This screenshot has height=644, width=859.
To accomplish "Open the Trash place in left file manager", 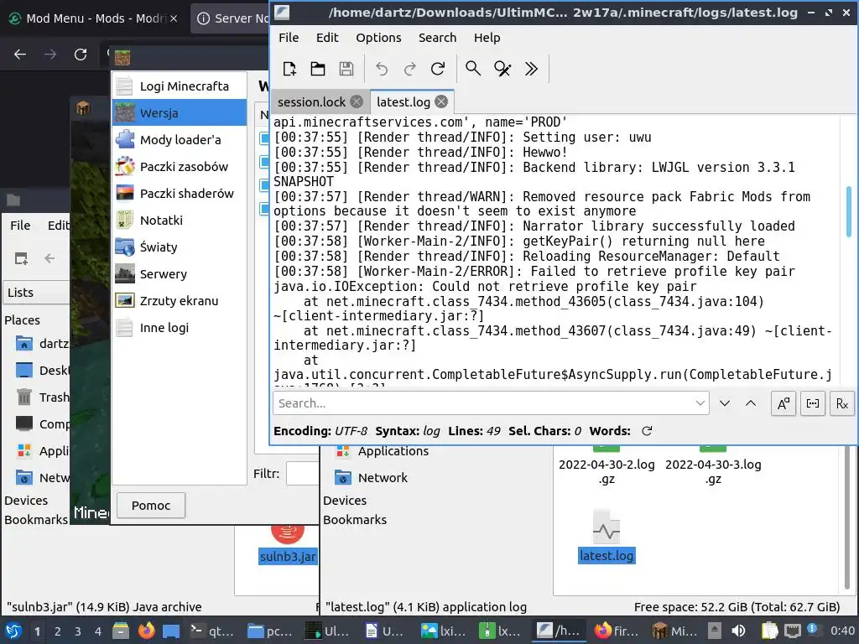I will pyautogui.click(x=43, y=397).
